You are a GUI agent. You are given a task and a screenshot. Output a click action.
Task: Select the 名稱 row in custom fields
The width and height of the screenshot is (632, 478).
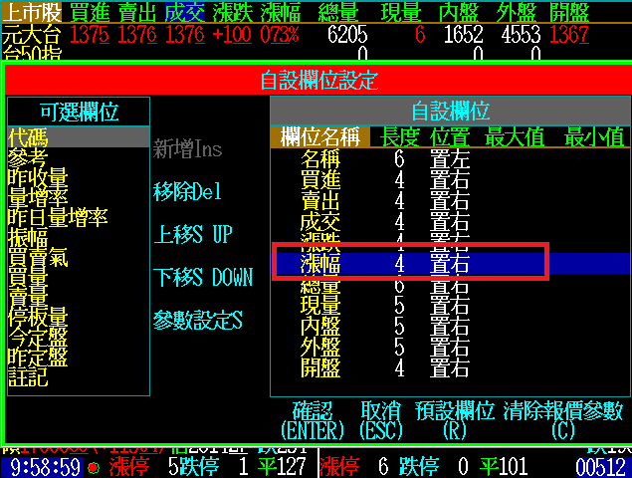320,159
